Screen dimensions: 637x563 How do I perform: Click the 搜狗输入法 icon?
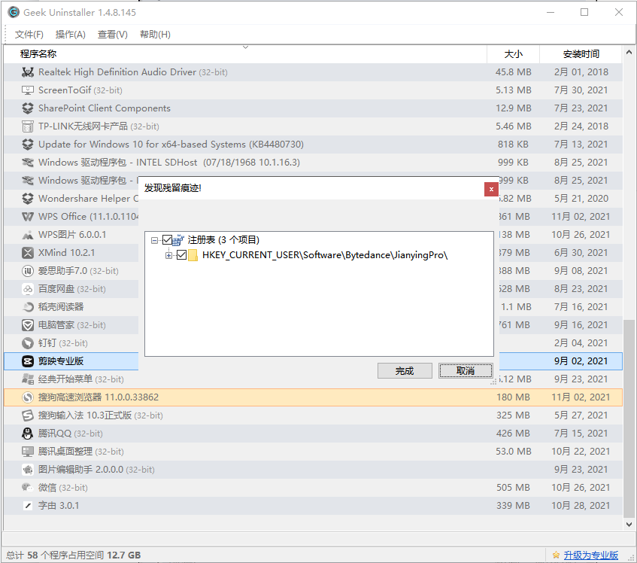coord(28,415)
